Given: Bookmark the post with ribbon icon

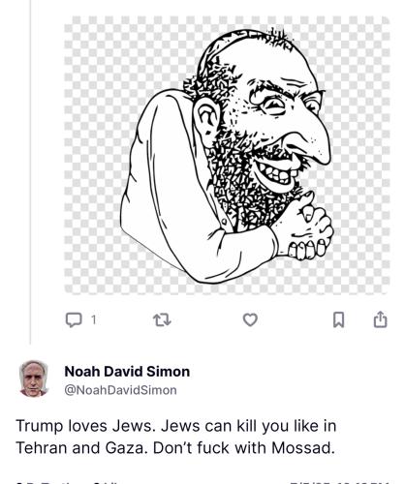Looking at the screenshot, I should pos(338,319).
